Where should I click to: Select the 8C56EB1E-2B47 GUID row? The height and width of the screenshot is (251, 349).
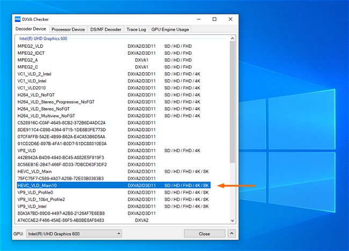(113, 164)
